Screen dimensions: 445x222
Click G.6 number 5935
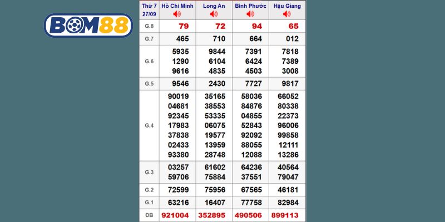(x=180, y=52)
